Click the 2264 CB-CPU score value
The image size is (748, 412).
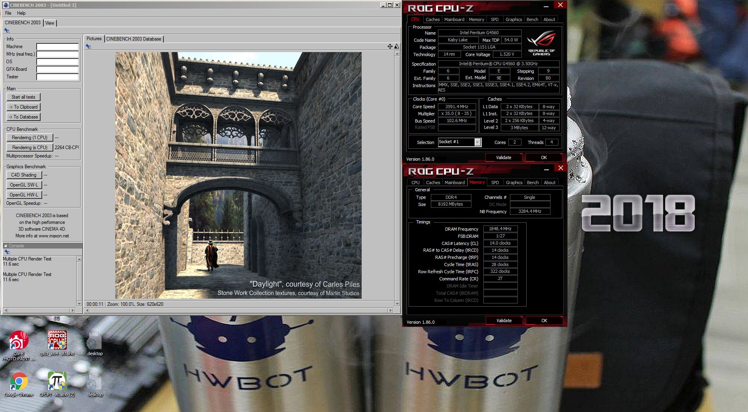click(x=66, y=148)
